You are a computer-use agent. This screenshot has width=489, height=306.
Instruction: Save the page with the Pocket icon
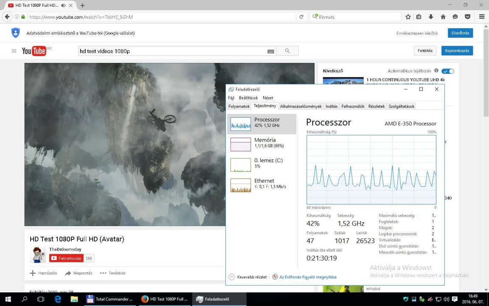point(467,17)
